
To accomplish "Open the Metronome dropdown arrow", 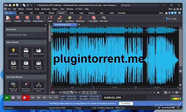I will [86, 19].
